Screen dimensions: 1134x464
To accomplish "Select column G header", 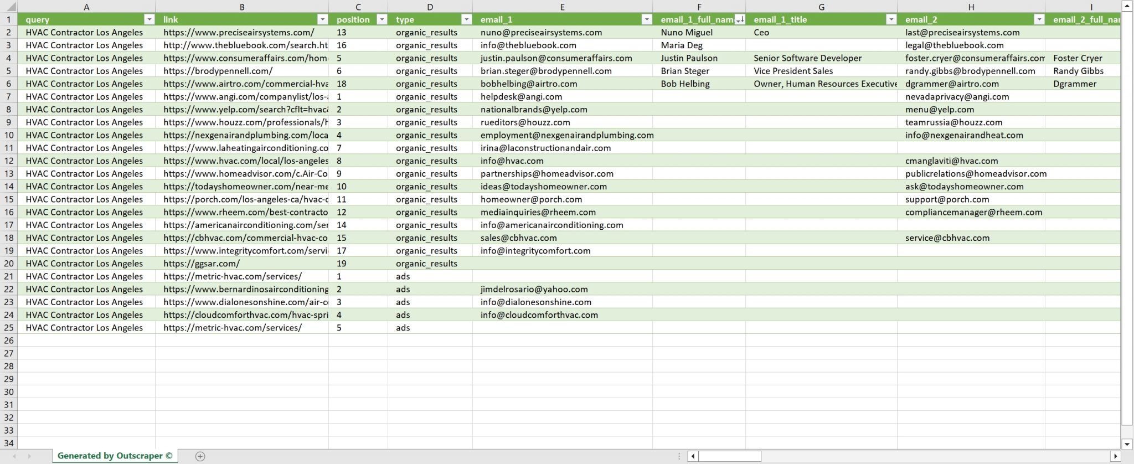I will click(822, 7).
